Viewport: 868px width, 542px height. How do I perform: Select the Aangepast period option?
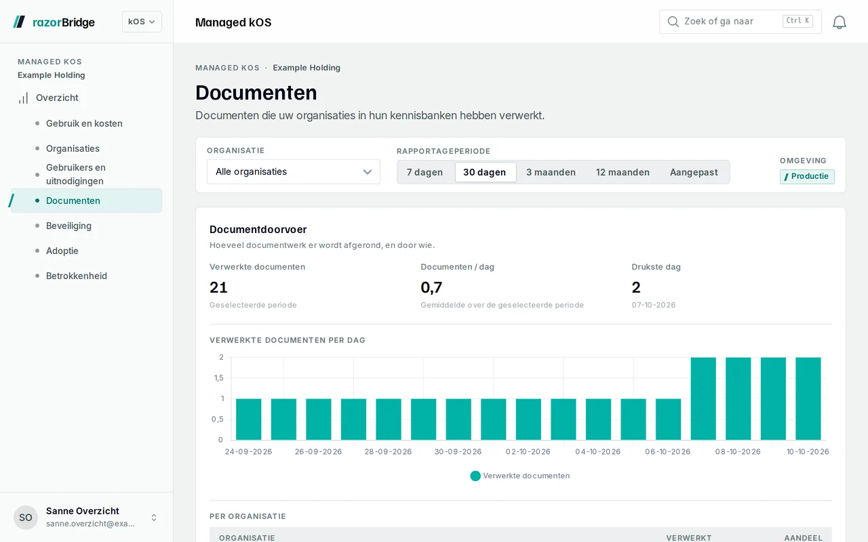(x=694, y=172)
